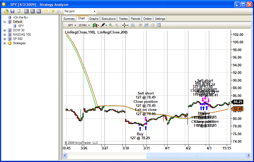Open the SPY instrument dropdown in chart toolbar

(x=75, y=25)
